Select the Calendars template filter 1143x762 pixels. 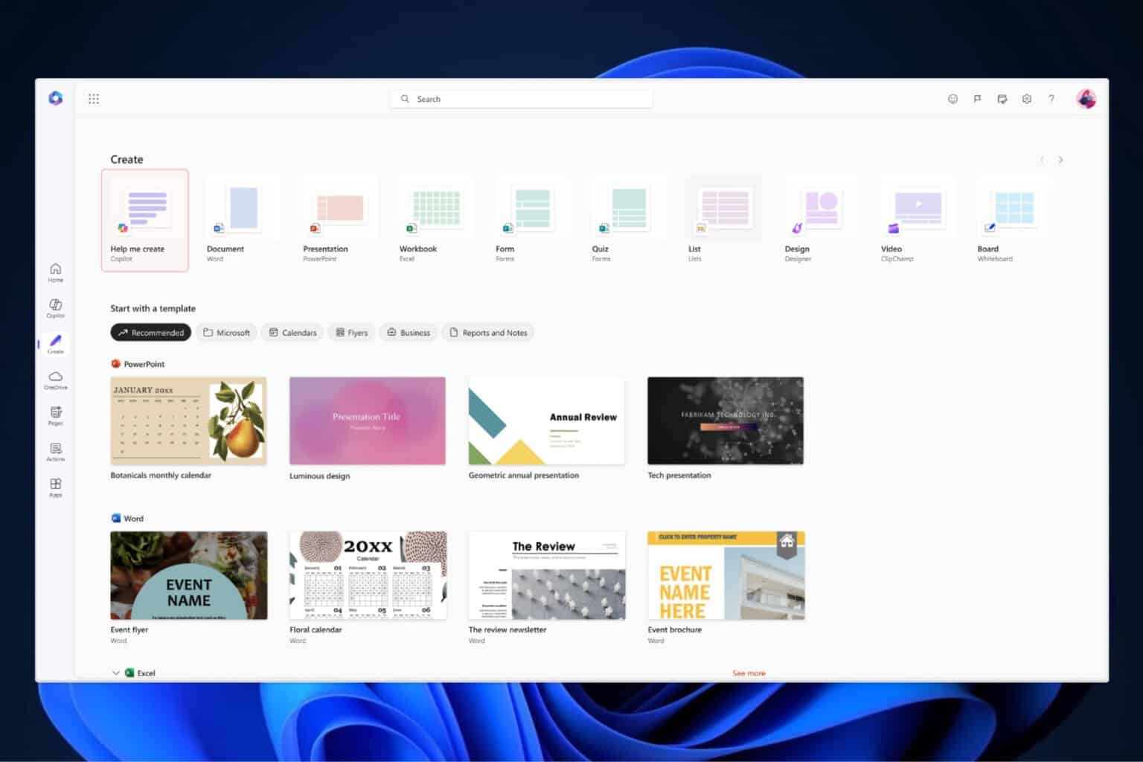pos(292,333)
